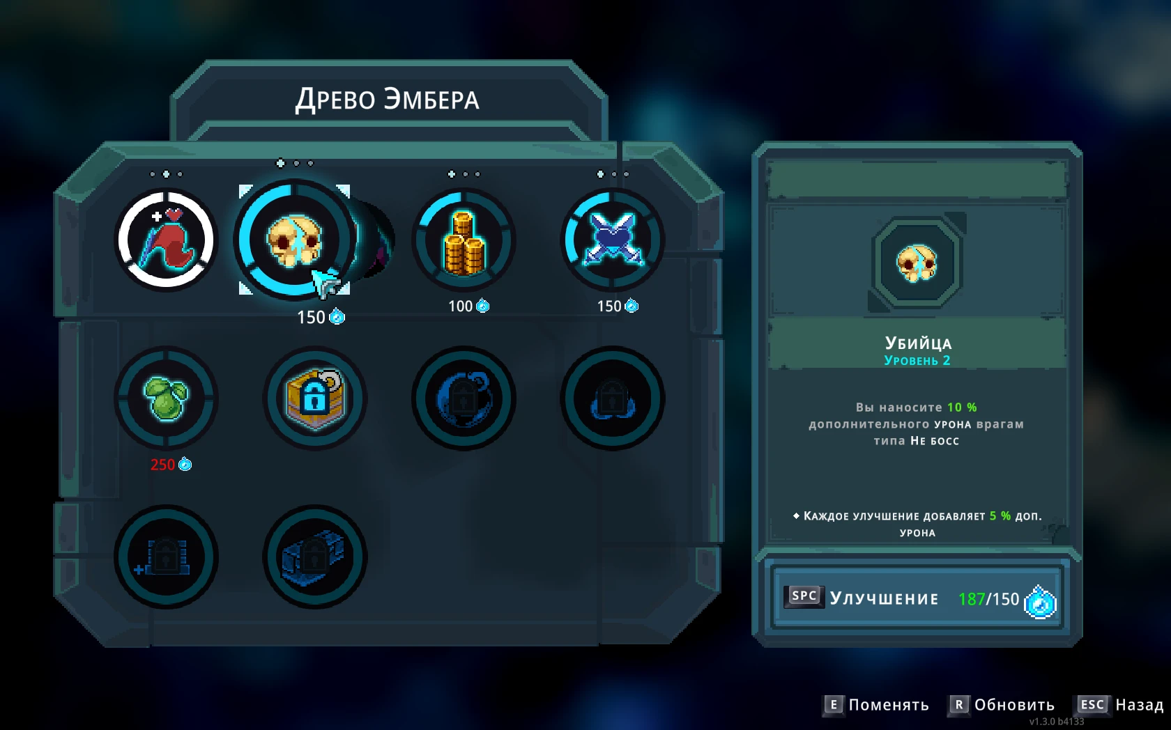Select the green pear fruit upgrade

(166, 398)
